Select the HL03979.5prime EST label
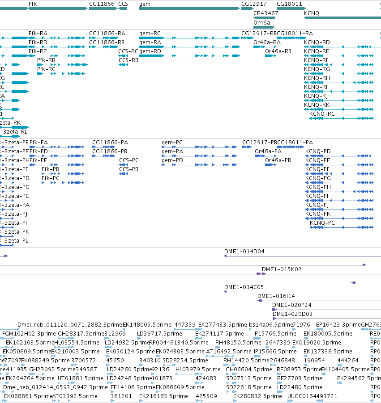Viewport: 381px width, 403px height. point(198,369)
